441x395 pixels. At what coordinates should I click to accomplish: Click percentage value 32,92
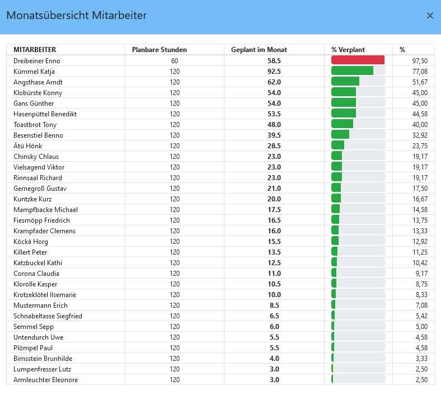(x=420, y=135)
